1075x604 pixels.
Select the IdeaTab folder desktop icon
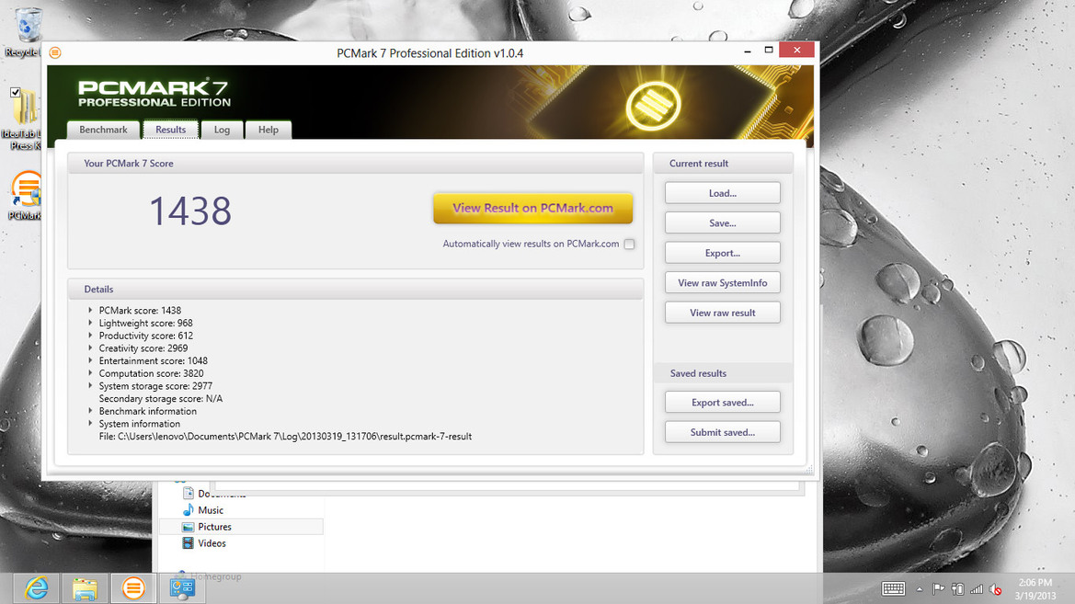(25, 108)
